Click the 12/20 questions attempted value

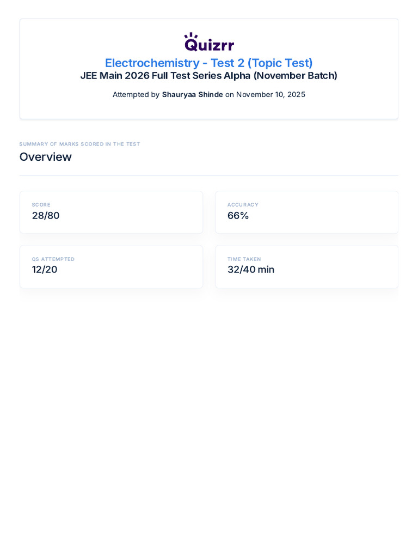tap(45, 270)
